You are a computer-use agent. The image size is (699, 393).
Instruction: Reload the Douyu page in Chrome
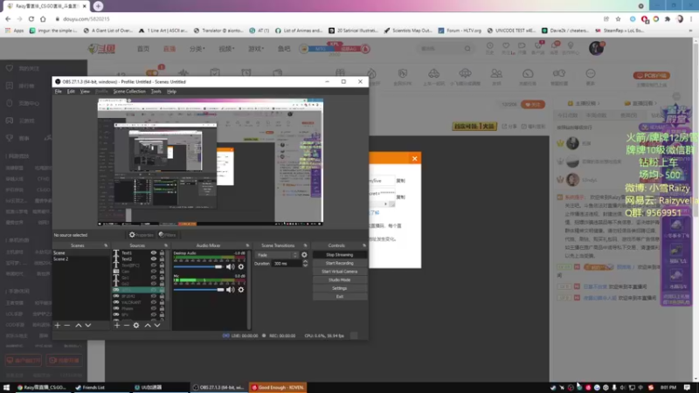(31, 18)
